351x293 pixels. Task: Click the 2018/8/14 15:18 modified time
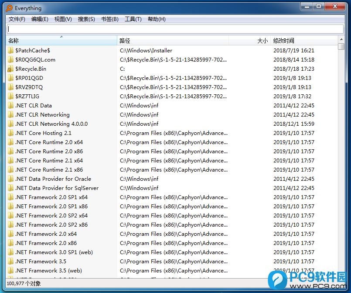294,60
